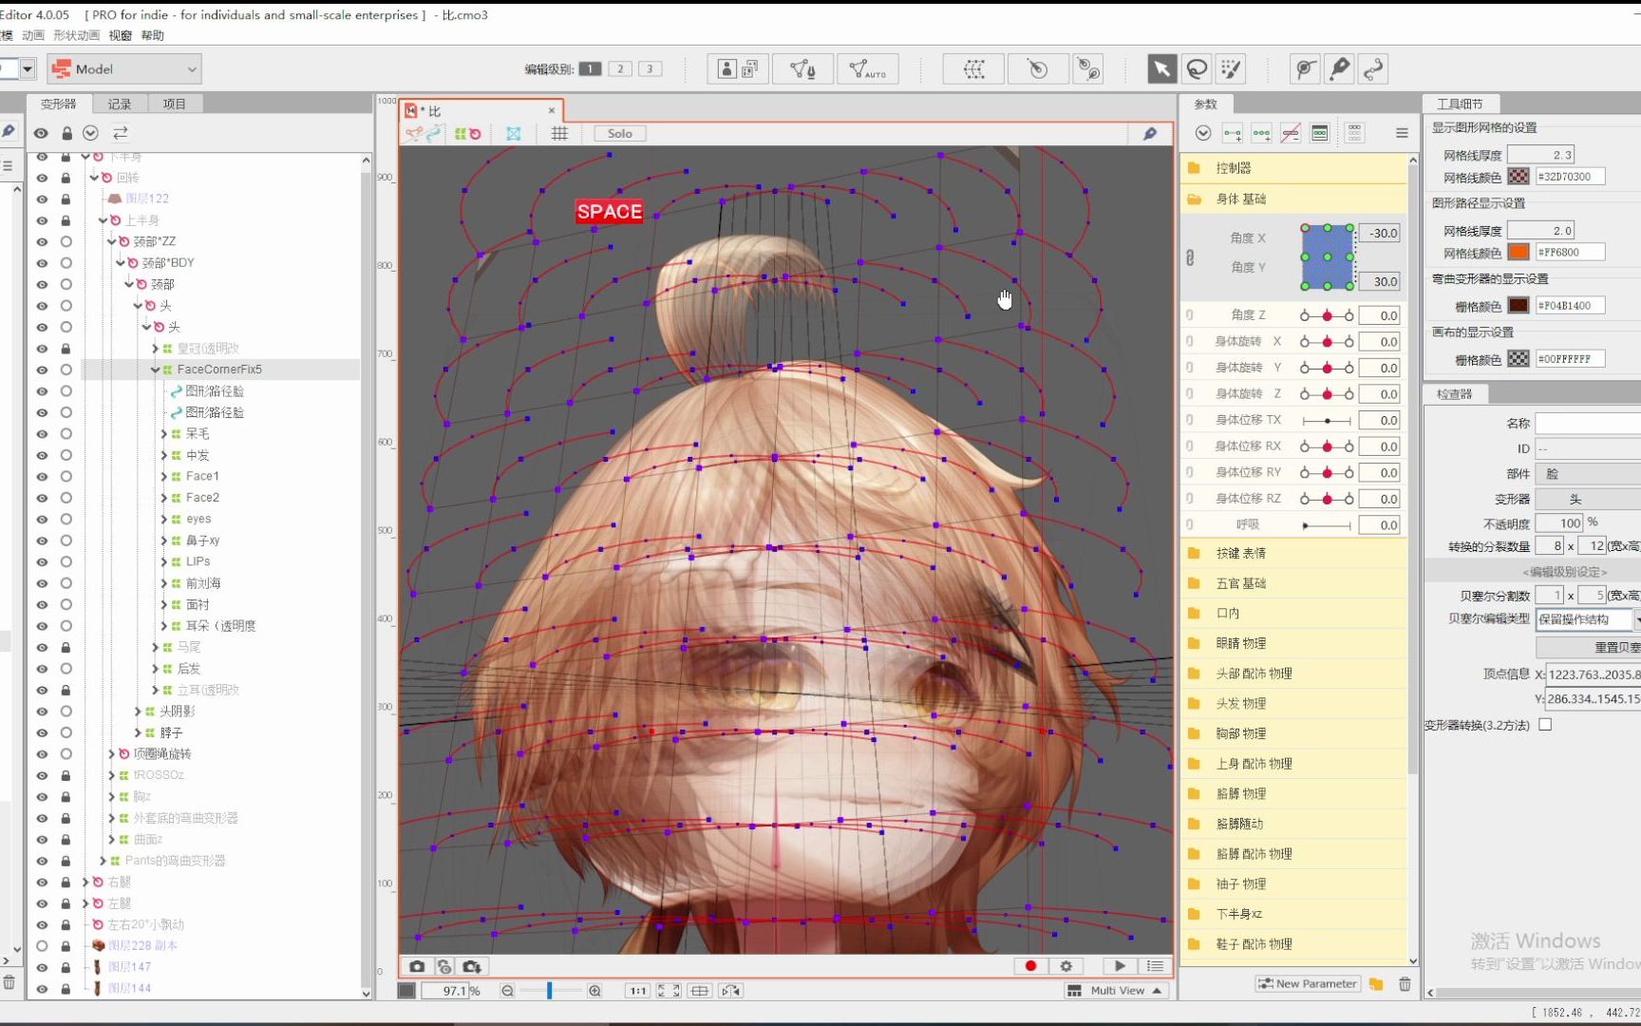This screenshot has height=1026, width=1641.
Task: Toggle visibility of the LIPs deformer
Action: [x=42, y=562]
